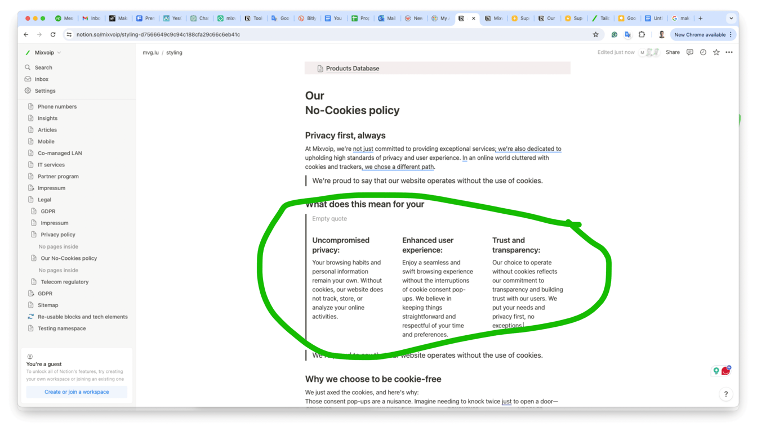This screenshot has width=757, height=432.
Task: Click the 'Privacy first, always' heading
Action: click(x=345, y=136)
